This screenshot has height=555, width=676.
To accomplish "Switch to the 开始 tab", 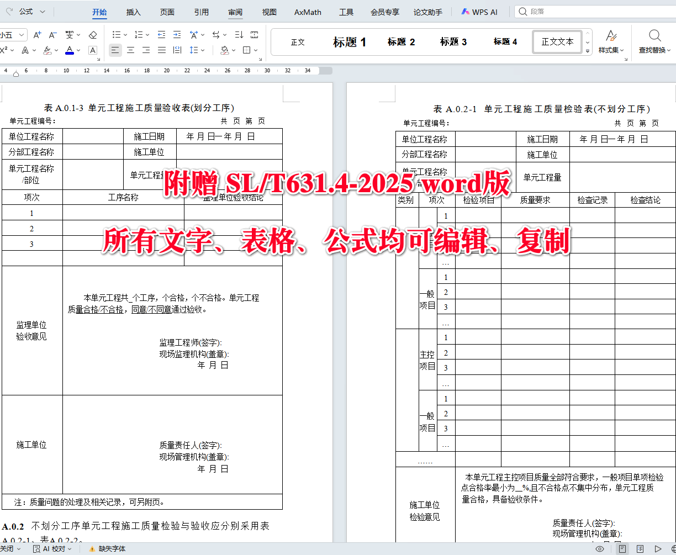I will click(99, 12).
